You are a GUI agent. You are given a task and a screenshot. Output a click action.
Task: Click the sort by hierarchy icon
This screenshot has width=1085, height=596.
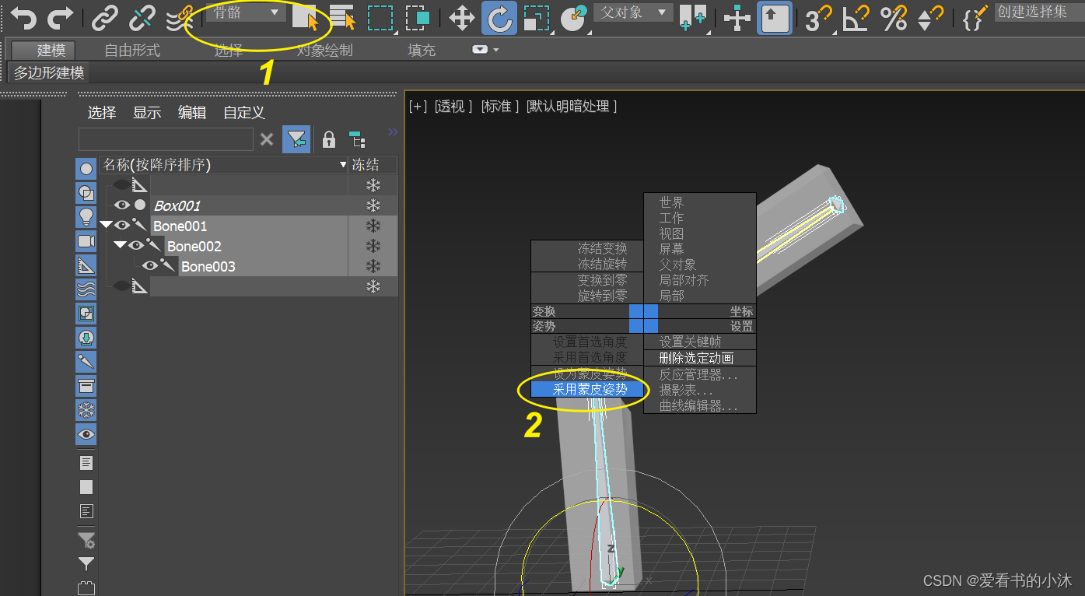pyautogui.click(x=357, y=140)
